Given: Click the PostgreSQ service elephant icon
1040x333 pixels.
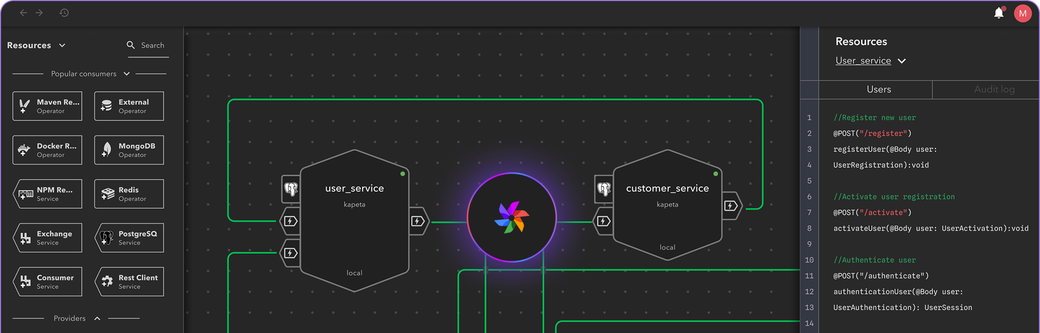Looking at the screenshot, I should (106, 238).
